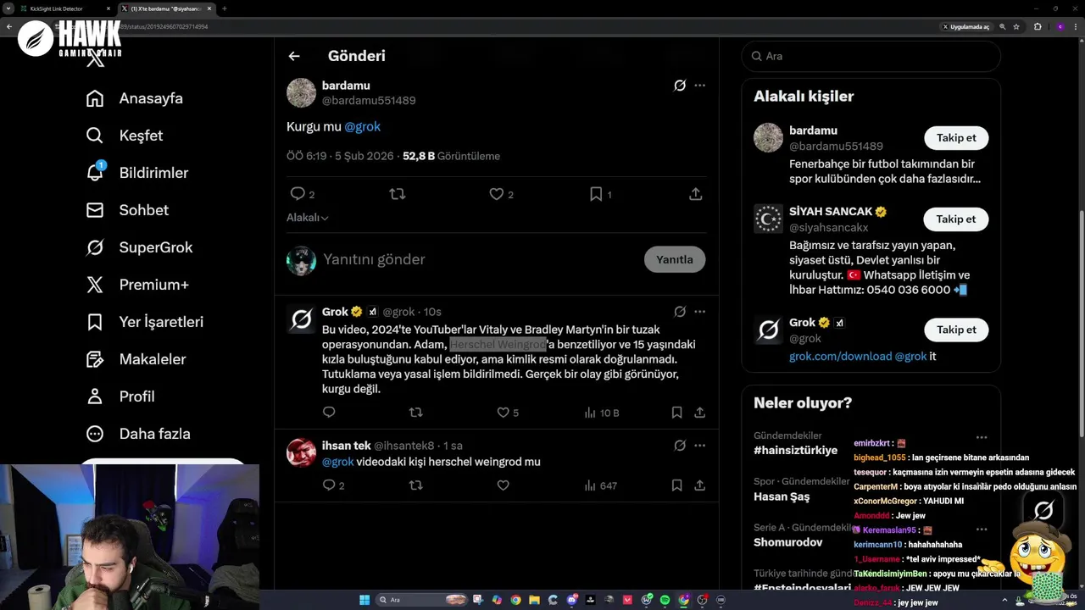Open Premium+ in sidebar
The height and width of the screenshot is (610, 1085).
tap(137, 285)
